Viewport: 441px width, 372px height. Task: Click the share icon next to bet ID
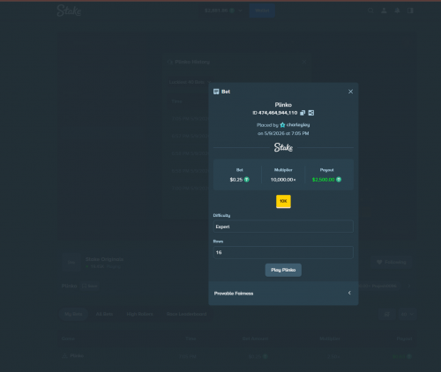pyautogui.click(x=311, y=113)
